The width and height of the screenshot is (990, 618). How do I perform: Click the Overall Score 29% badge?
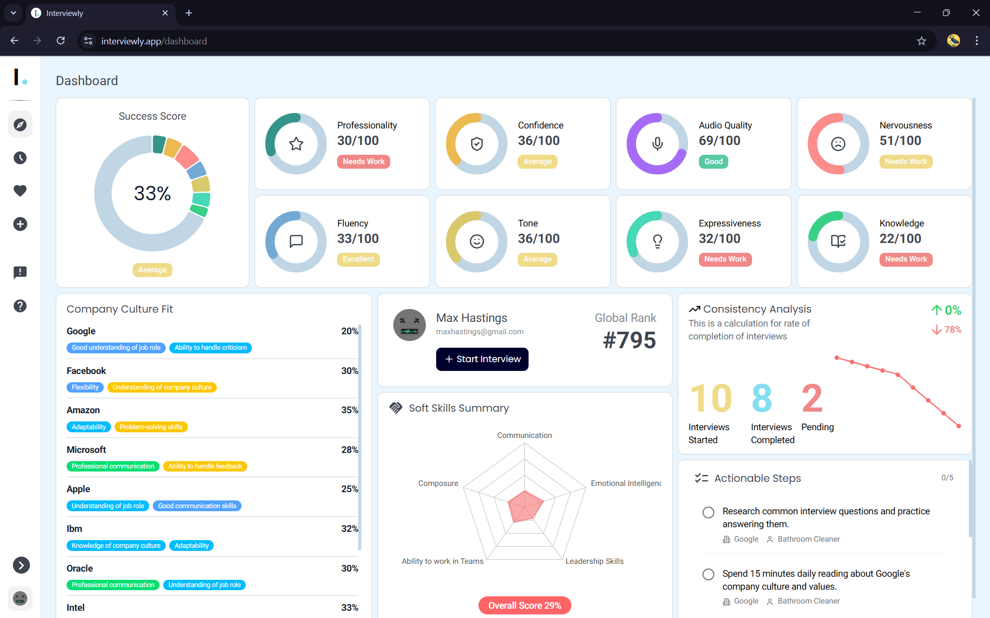524,605
